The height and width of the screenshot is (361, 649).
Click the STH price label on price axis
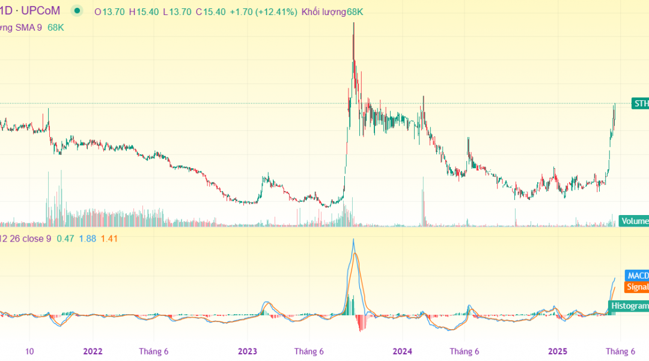pyautogui.click(x=641, y=103)
